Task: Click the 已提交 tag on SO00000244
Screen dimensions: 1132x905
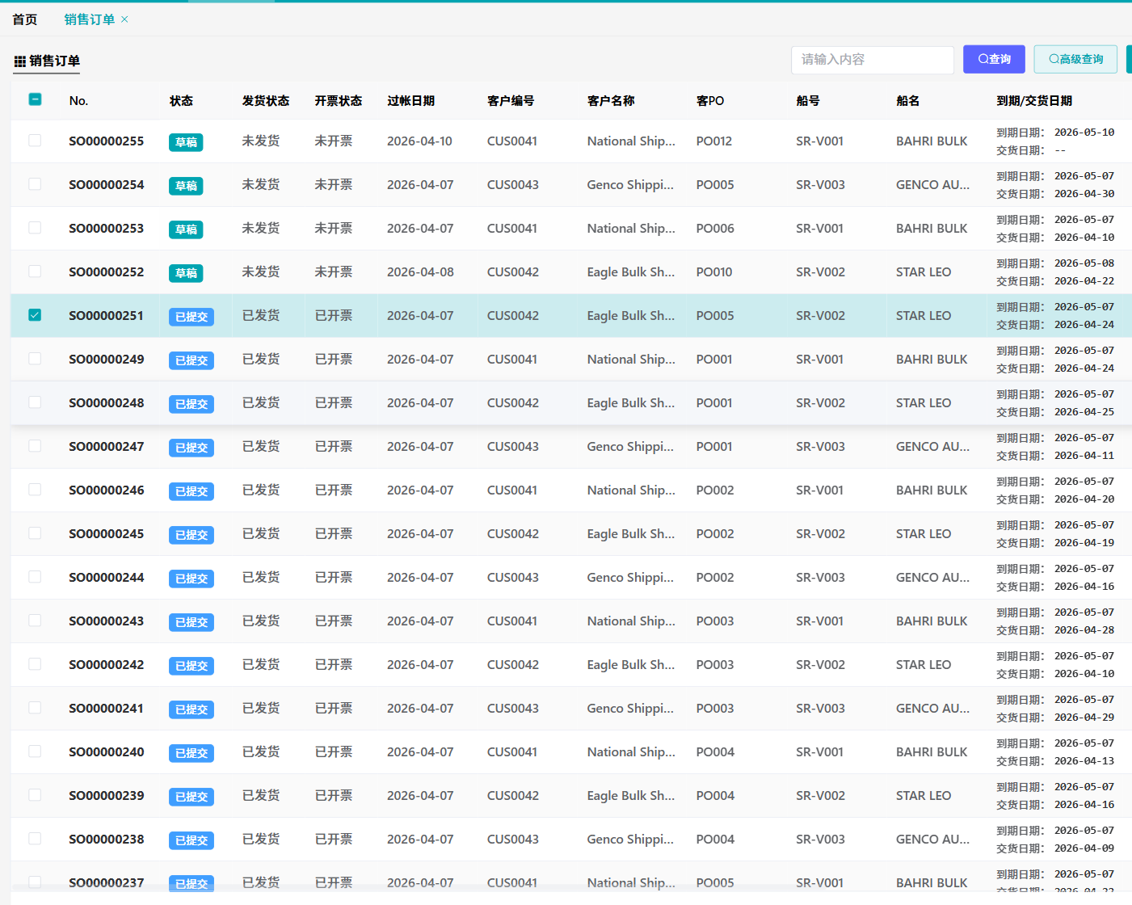Action: (x=191, y=579)
